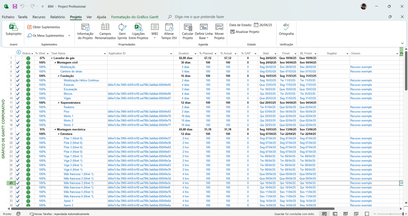Collapse the Montagem mecânica task group
The width and height of the screenshot is (408, 216).
55,129
